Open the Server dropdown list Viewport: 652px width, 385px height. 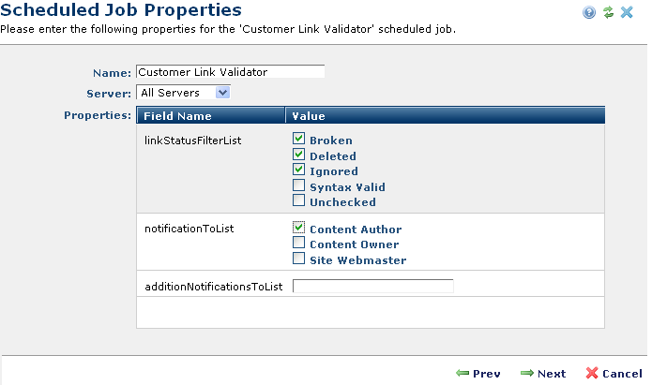(222, 92)
